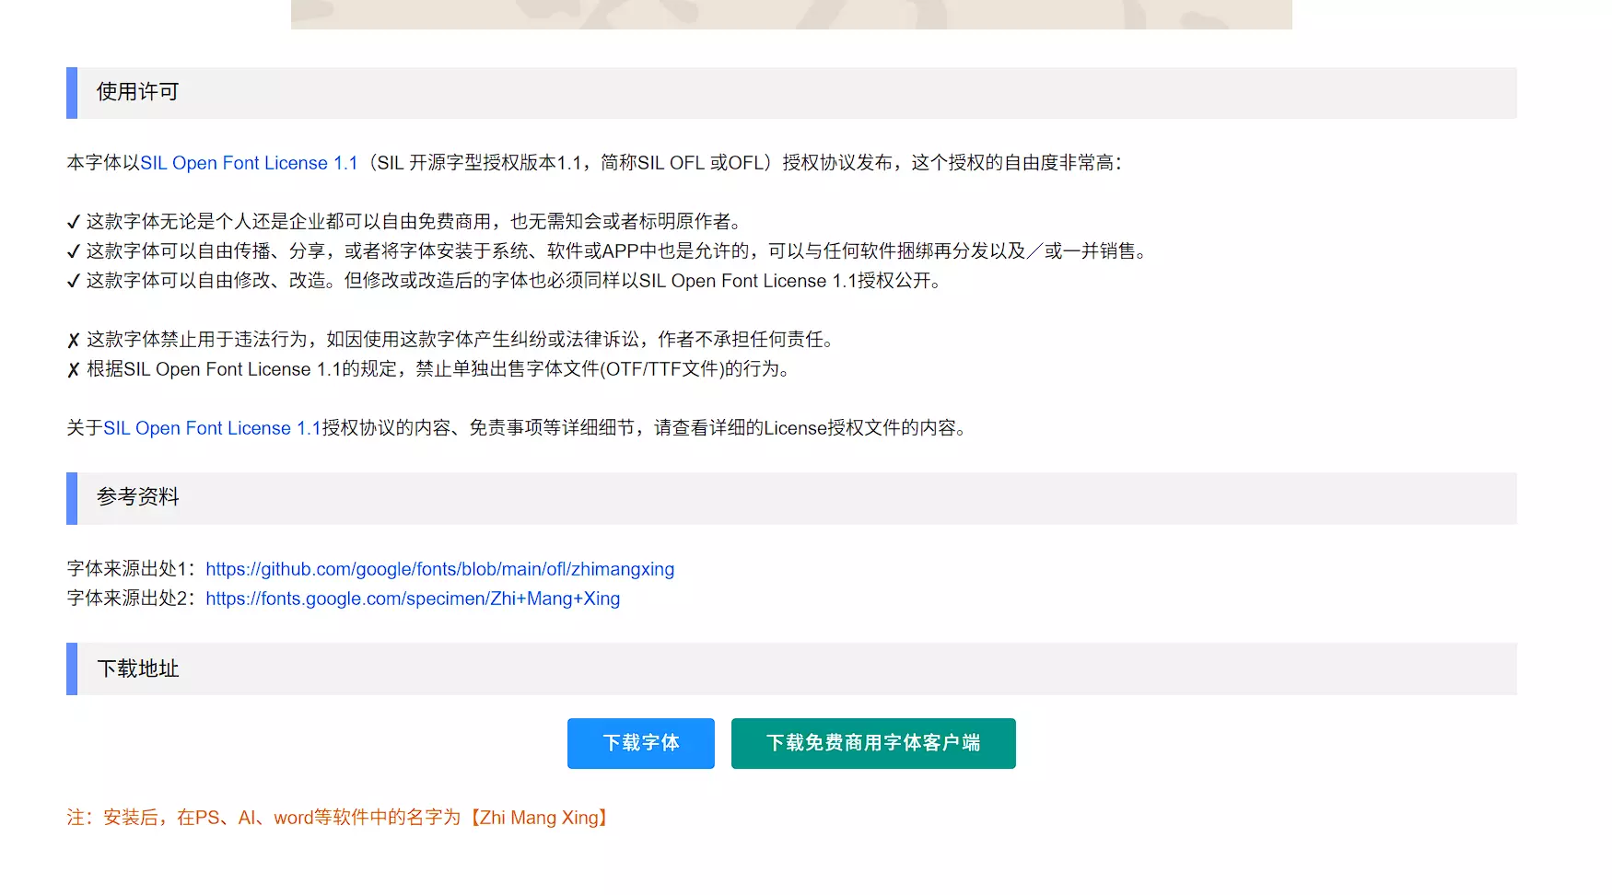Click the font preview image at the top
The width and height of the screenshot is (1612, 895).
[x=791, y=14]
